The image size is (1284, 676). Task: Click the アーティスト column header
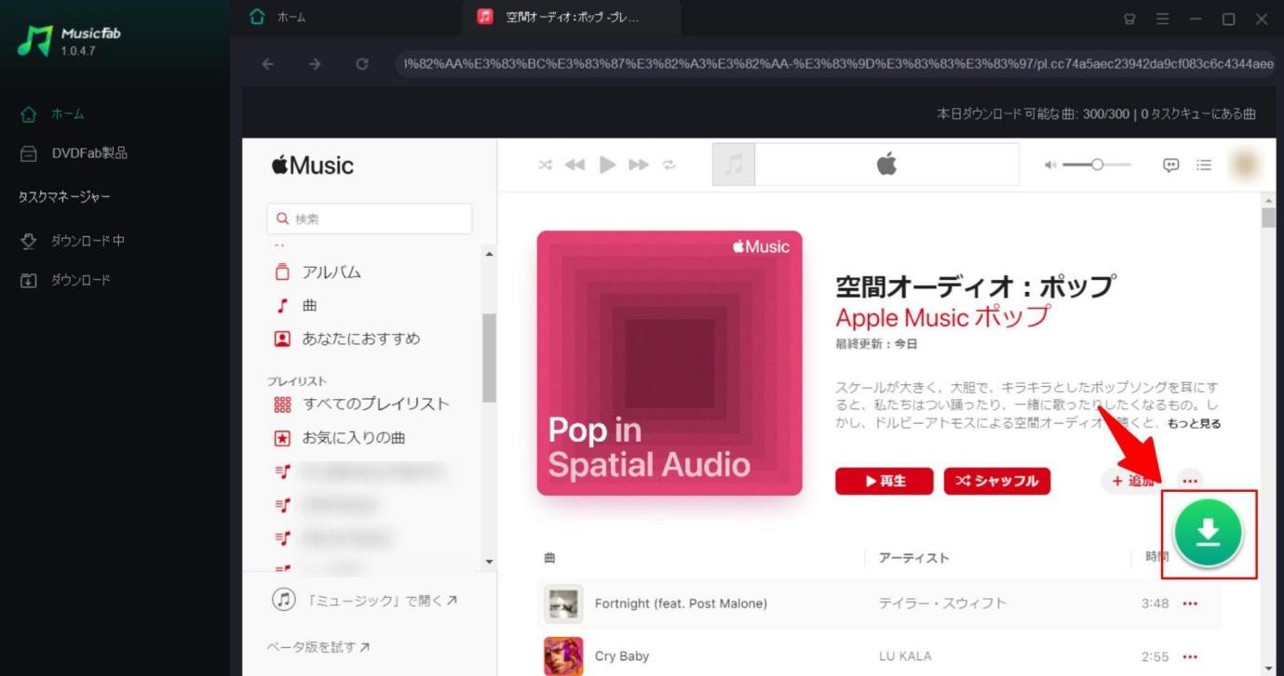click(913, 558)
